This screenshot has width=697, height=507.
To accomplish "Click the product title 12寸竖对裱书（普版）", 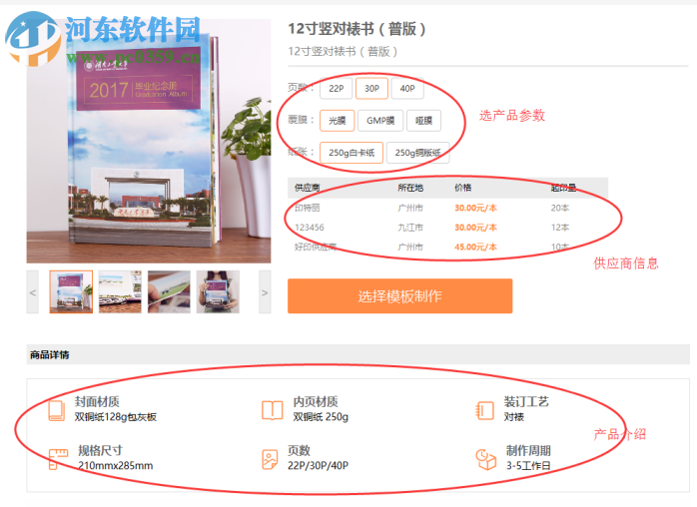I will coord(356,29).
